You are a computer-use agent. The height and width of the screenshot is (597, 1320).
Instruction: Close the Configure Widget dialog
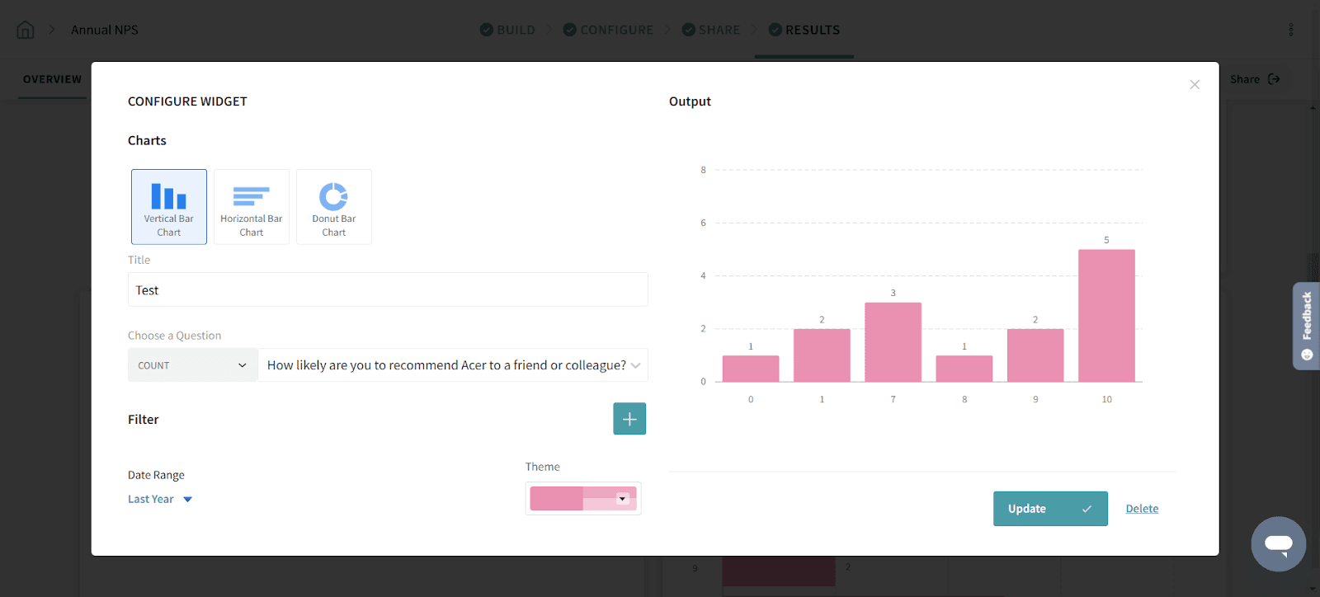pyautogui.click(x=1195, y=85)
